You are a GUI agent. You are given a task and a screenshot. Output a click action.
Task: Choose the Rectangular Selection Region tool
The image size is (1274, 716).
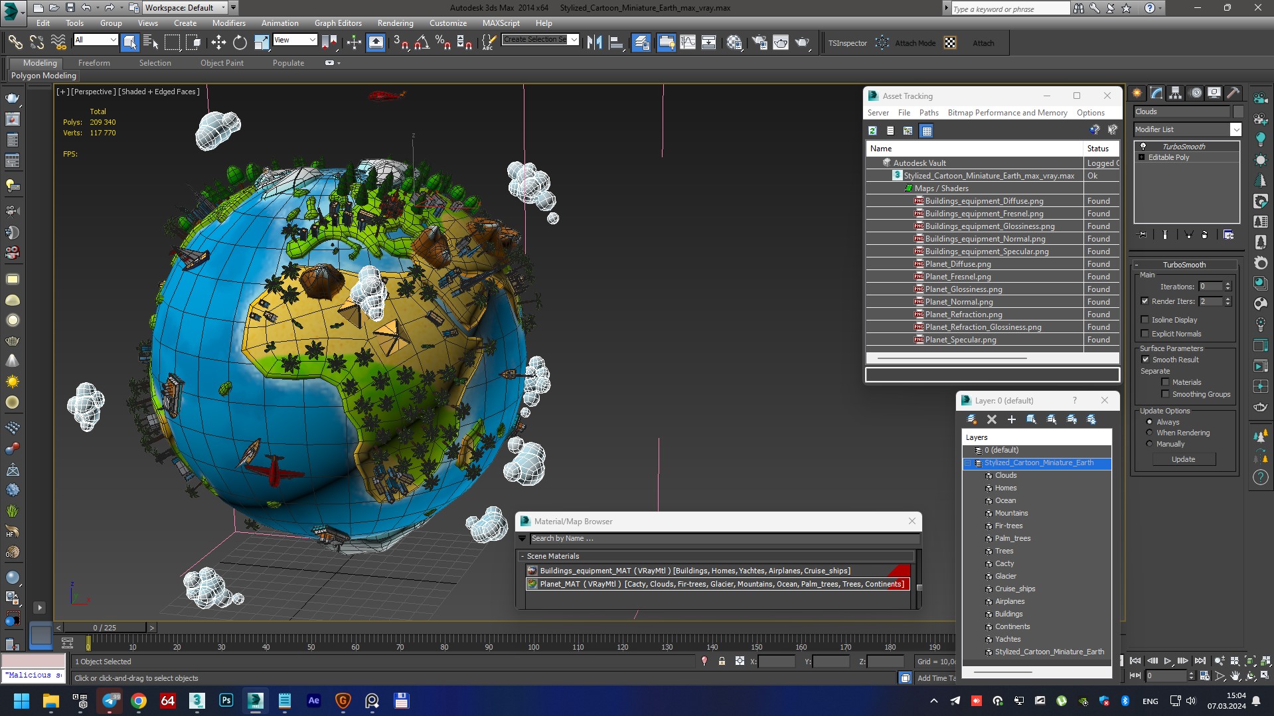click(x=172, y=42)
